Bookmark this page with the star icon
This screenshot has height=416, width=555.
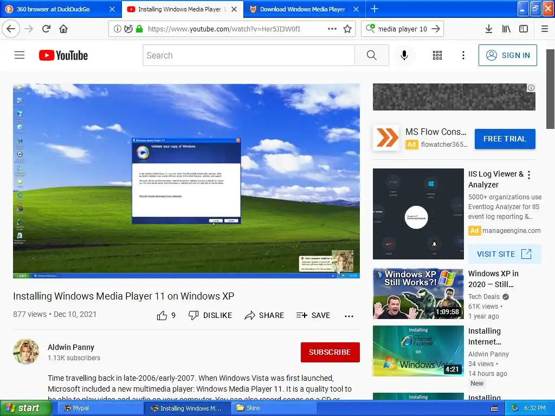click(347, 29)
